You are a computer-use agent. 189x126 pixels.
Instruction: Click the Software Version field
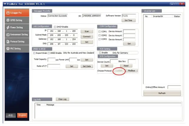point(129,16)
